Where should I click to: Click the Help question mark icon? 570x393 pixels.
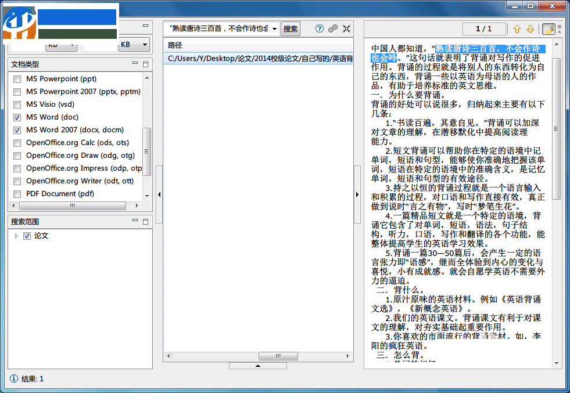click(320, 28)
